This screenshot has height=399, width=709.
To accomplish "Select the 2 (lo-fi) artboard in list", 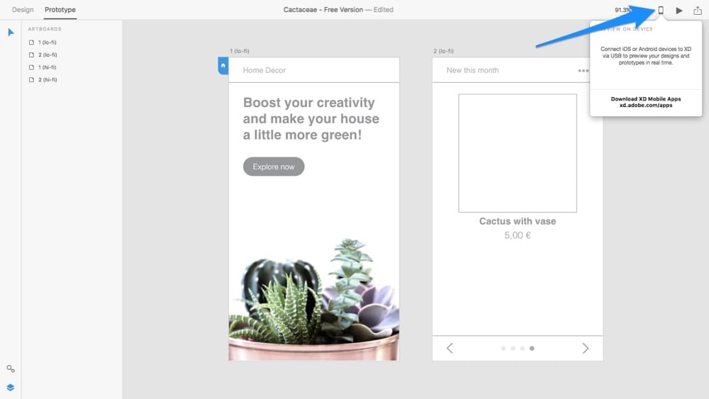I will (x=47, y=55).
